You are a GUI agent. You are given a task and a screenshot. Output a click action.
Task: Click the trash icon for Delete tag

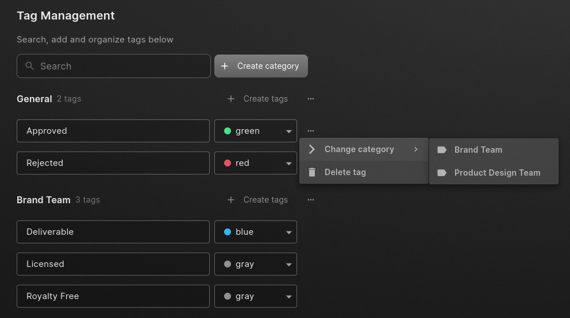coord(312,172)
